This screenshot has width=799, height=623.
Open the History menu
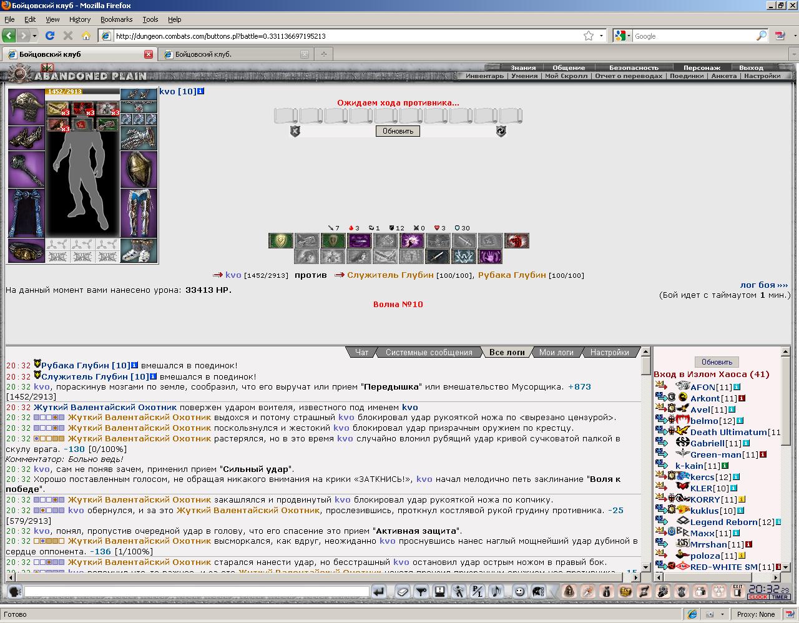[x=80, y=19]
